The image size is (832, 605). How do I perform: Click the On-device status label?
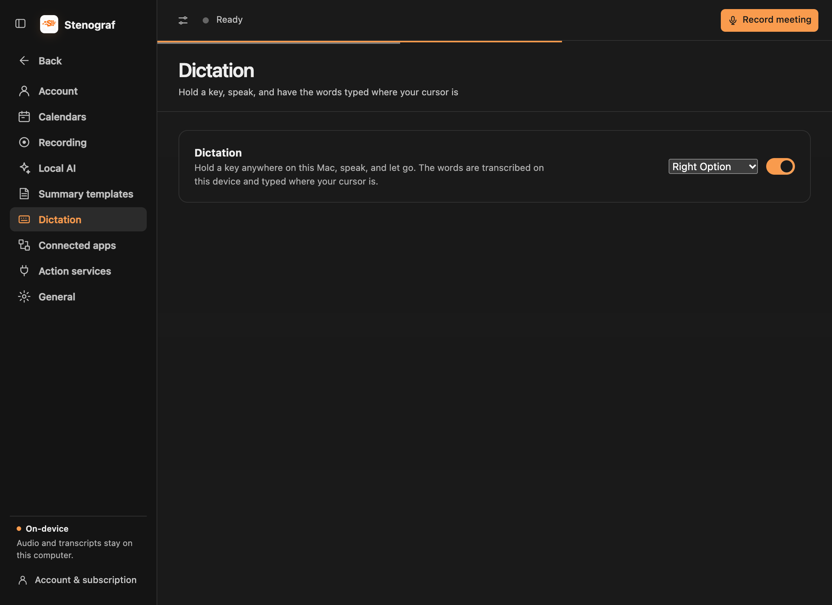pos(47,529)
